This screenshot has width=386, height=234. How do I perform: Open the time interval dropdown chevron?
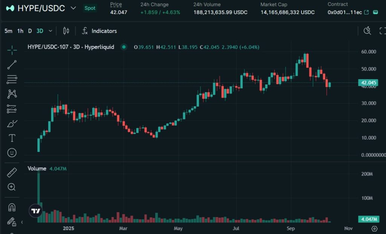51,31
